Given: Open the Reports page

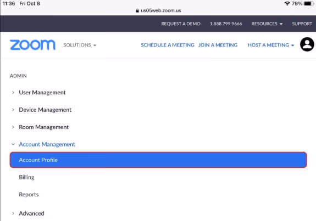Looking at the screenshot, I should click(29, 195).
